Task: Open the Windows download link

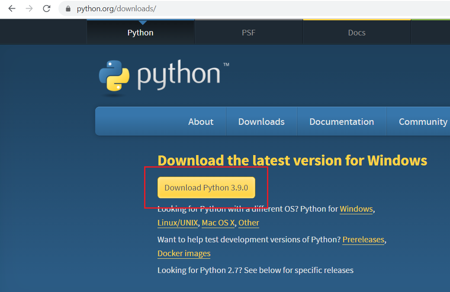Action: [x=356, y=209]
